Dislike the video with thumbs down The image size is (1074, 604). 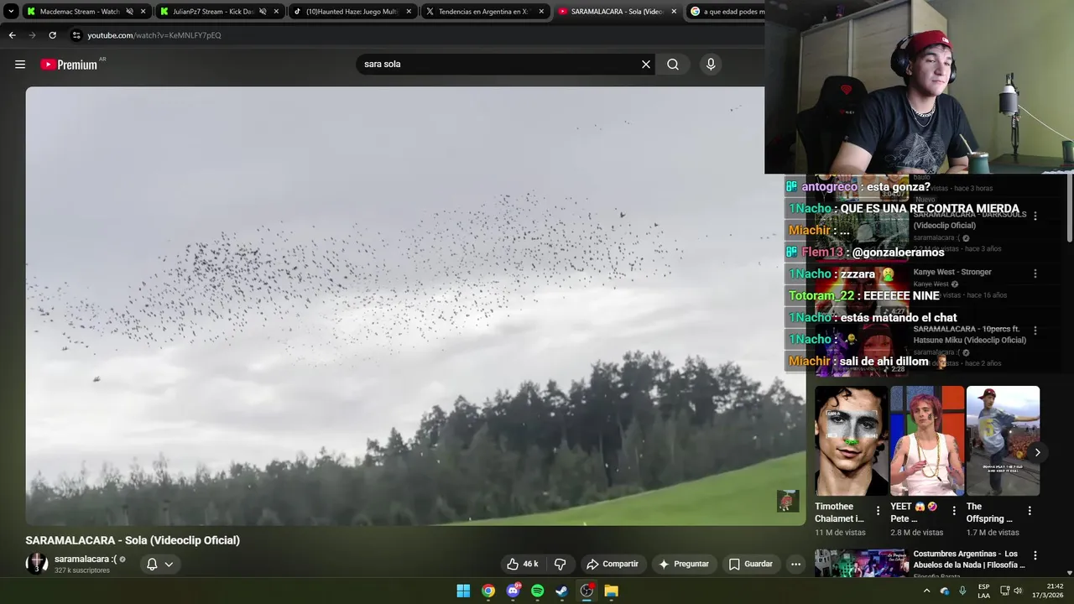click(560, 564)
